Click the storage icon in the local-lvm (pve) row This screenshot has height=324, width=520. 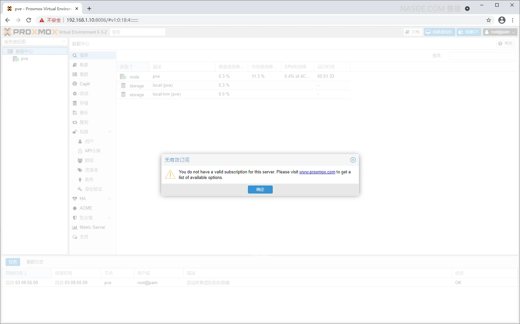[123, 94]
